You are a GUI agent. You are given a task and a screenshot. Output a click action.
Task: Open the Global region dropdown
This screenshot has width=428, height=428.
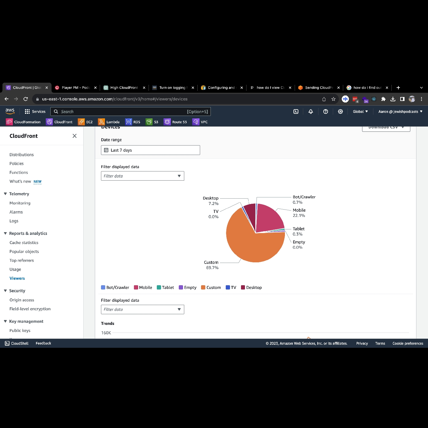point(360,112)
